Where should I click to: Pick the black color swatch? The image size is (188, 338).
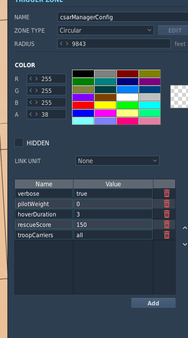pos(83,74)
